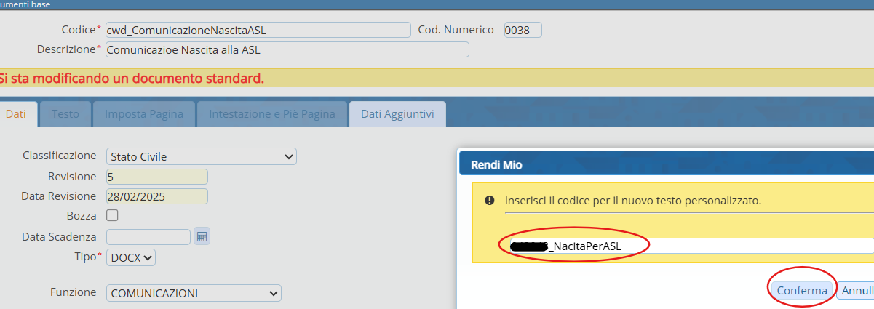874x309 pixels.
Task: Click the exclamation icon in the Rendi Mio dialog
Action: coord(489,201)
